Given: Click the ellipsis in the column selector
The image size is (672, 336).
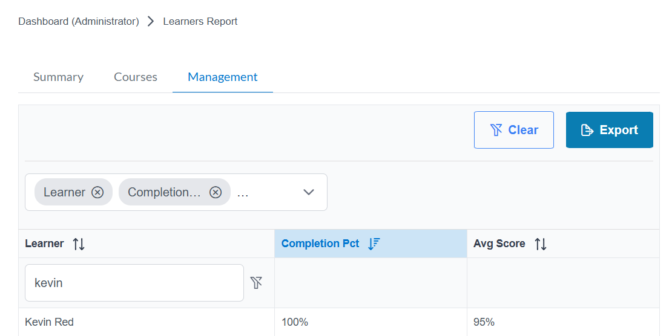Looking at the screenshot, I should (243, 192).
